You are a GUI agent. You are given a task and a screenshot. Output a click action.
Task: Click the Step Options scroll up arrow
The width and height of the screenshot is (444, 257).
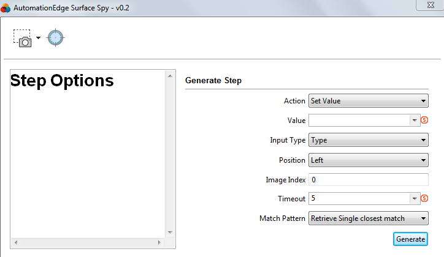[x=170, y=76]
